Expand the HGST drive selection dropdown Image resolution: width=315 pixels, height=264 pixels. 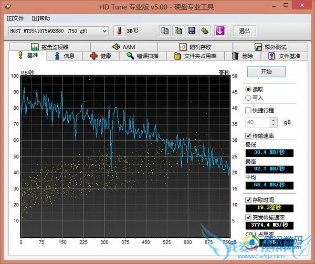point(105,31)
